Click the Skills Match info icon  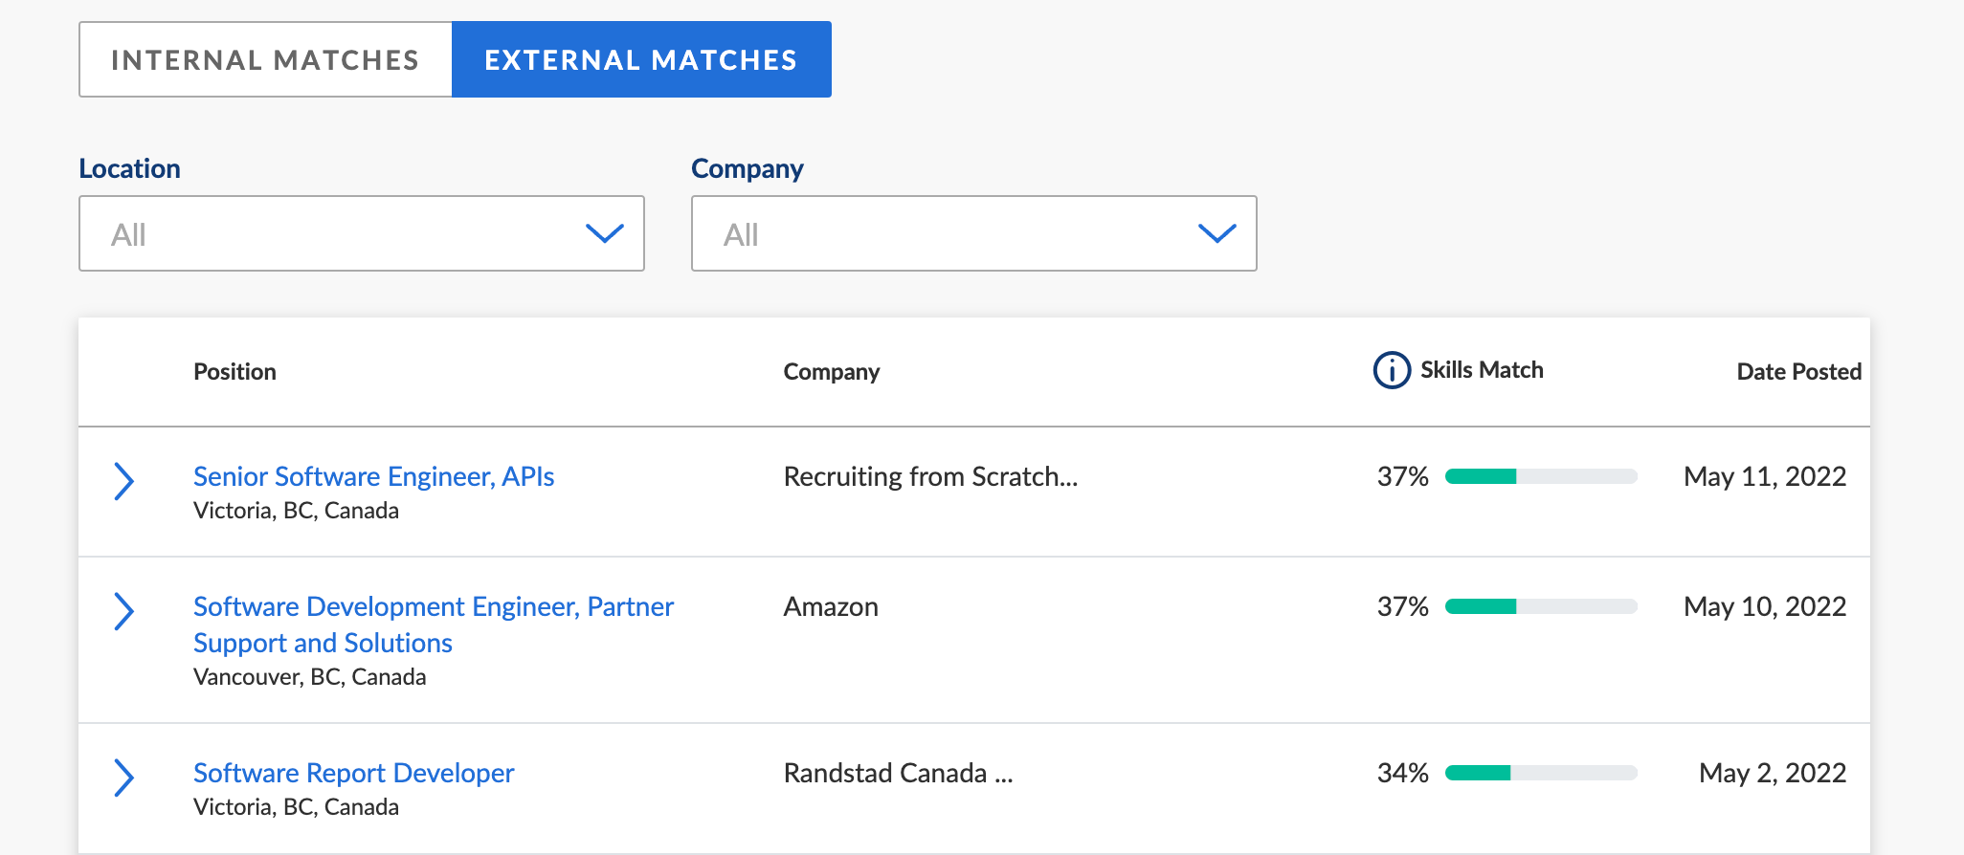1392,370
